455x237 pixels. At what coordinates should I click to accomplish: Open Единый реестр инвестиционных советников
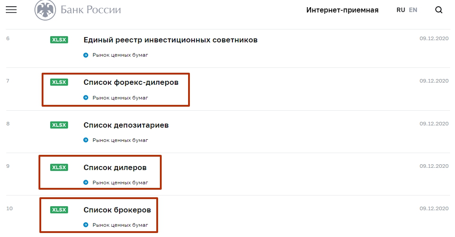click(170, 40)
